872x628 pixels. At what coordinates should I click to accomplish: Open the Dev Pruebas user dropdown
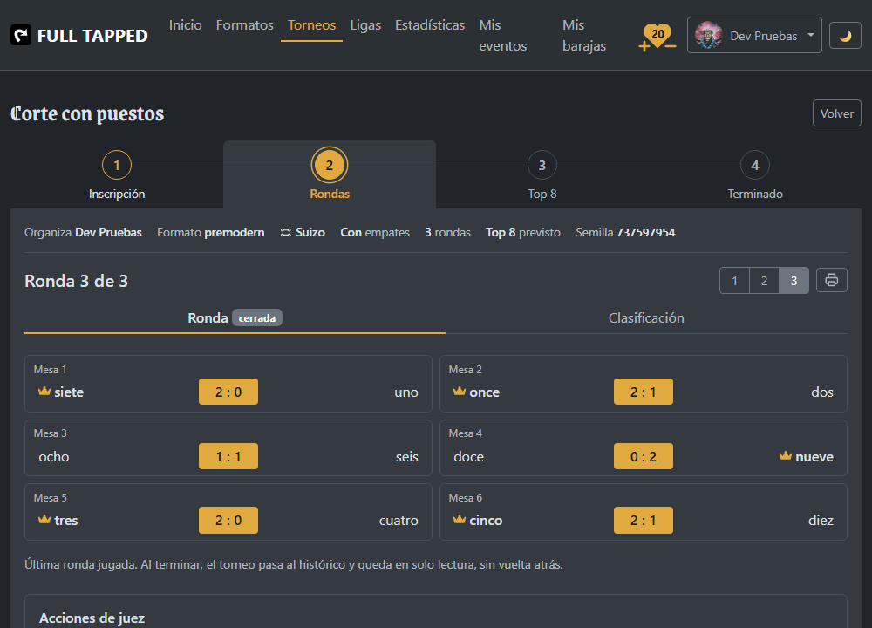tap(754, 35)
